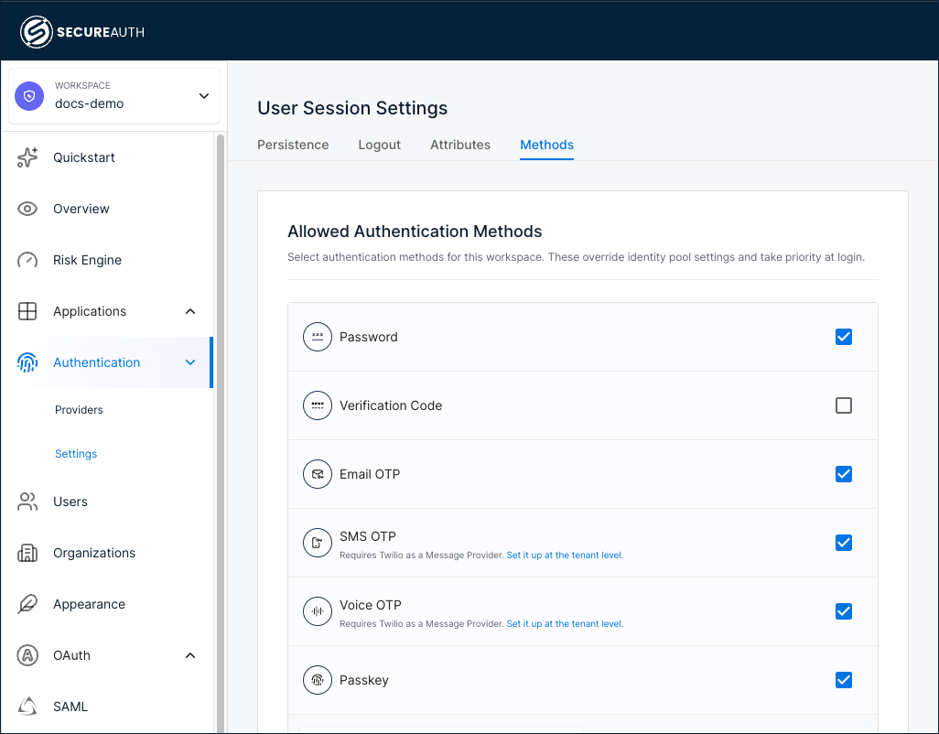The height and width of the screenshot is (734, 939).
Task: Click the Passkey fingerprint icon
Action: 318,680
